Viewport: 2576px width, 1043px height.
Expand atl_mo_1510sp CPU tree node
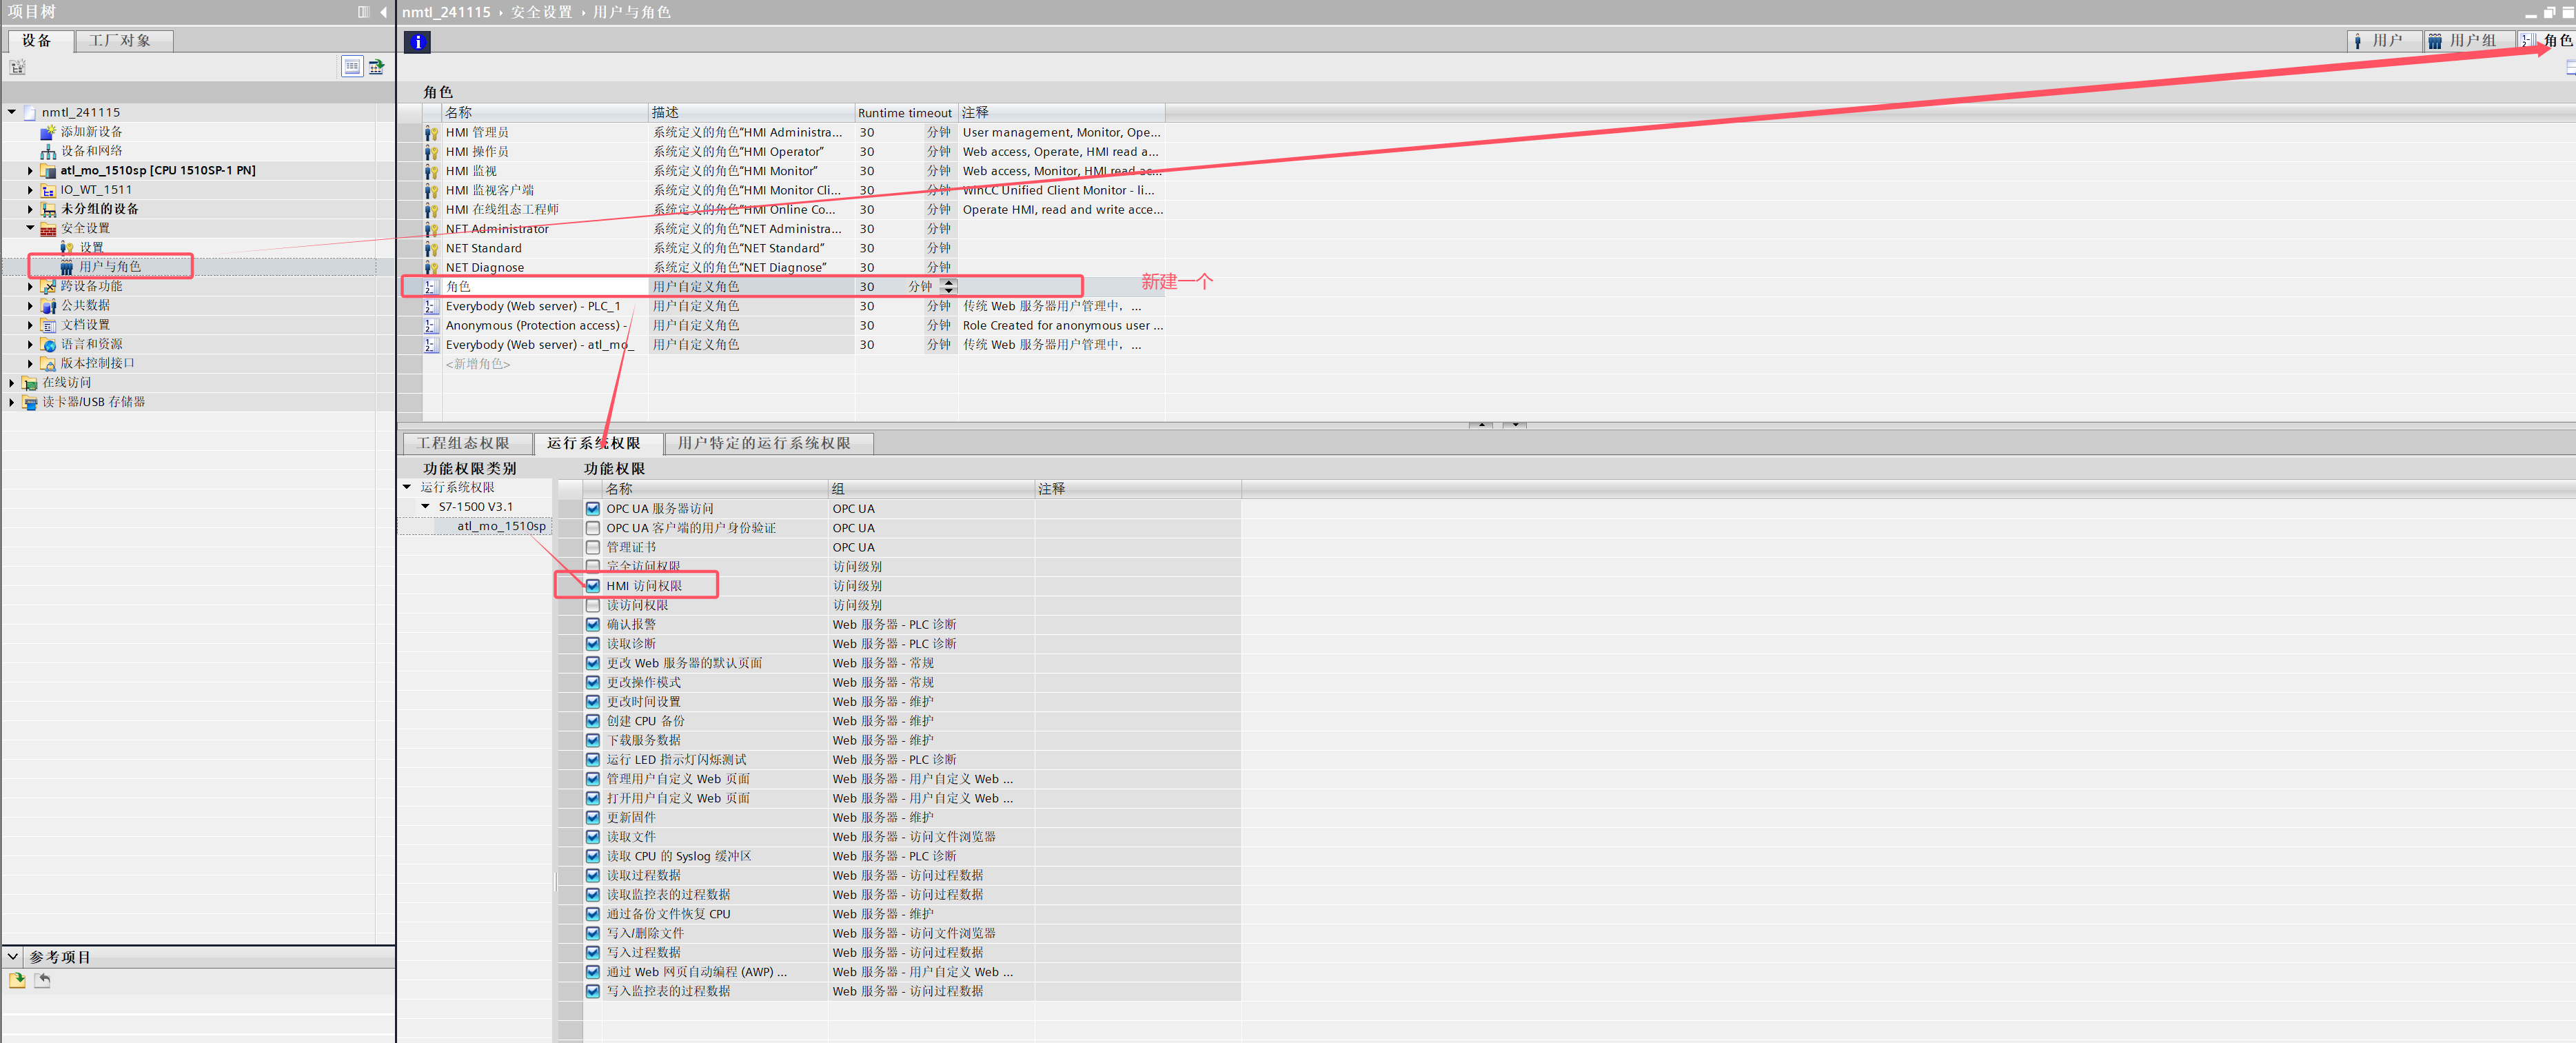point(30,171)
